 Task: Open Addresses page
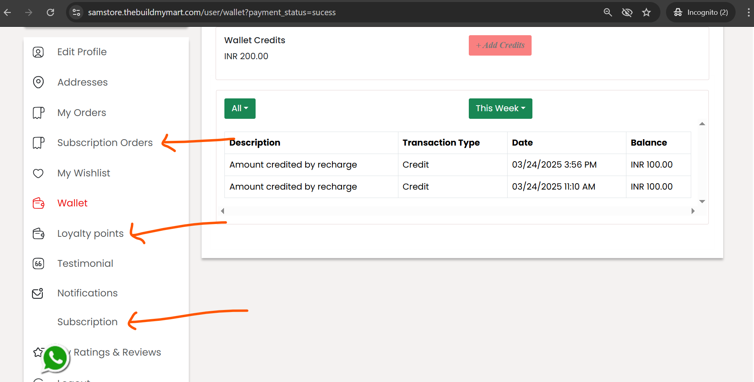(x=82, y=82)
